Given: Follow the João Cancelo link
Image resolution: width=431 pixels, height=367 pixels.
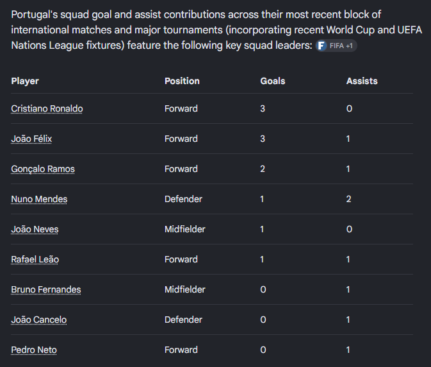Looking at the screenshot, I should 39,320.
